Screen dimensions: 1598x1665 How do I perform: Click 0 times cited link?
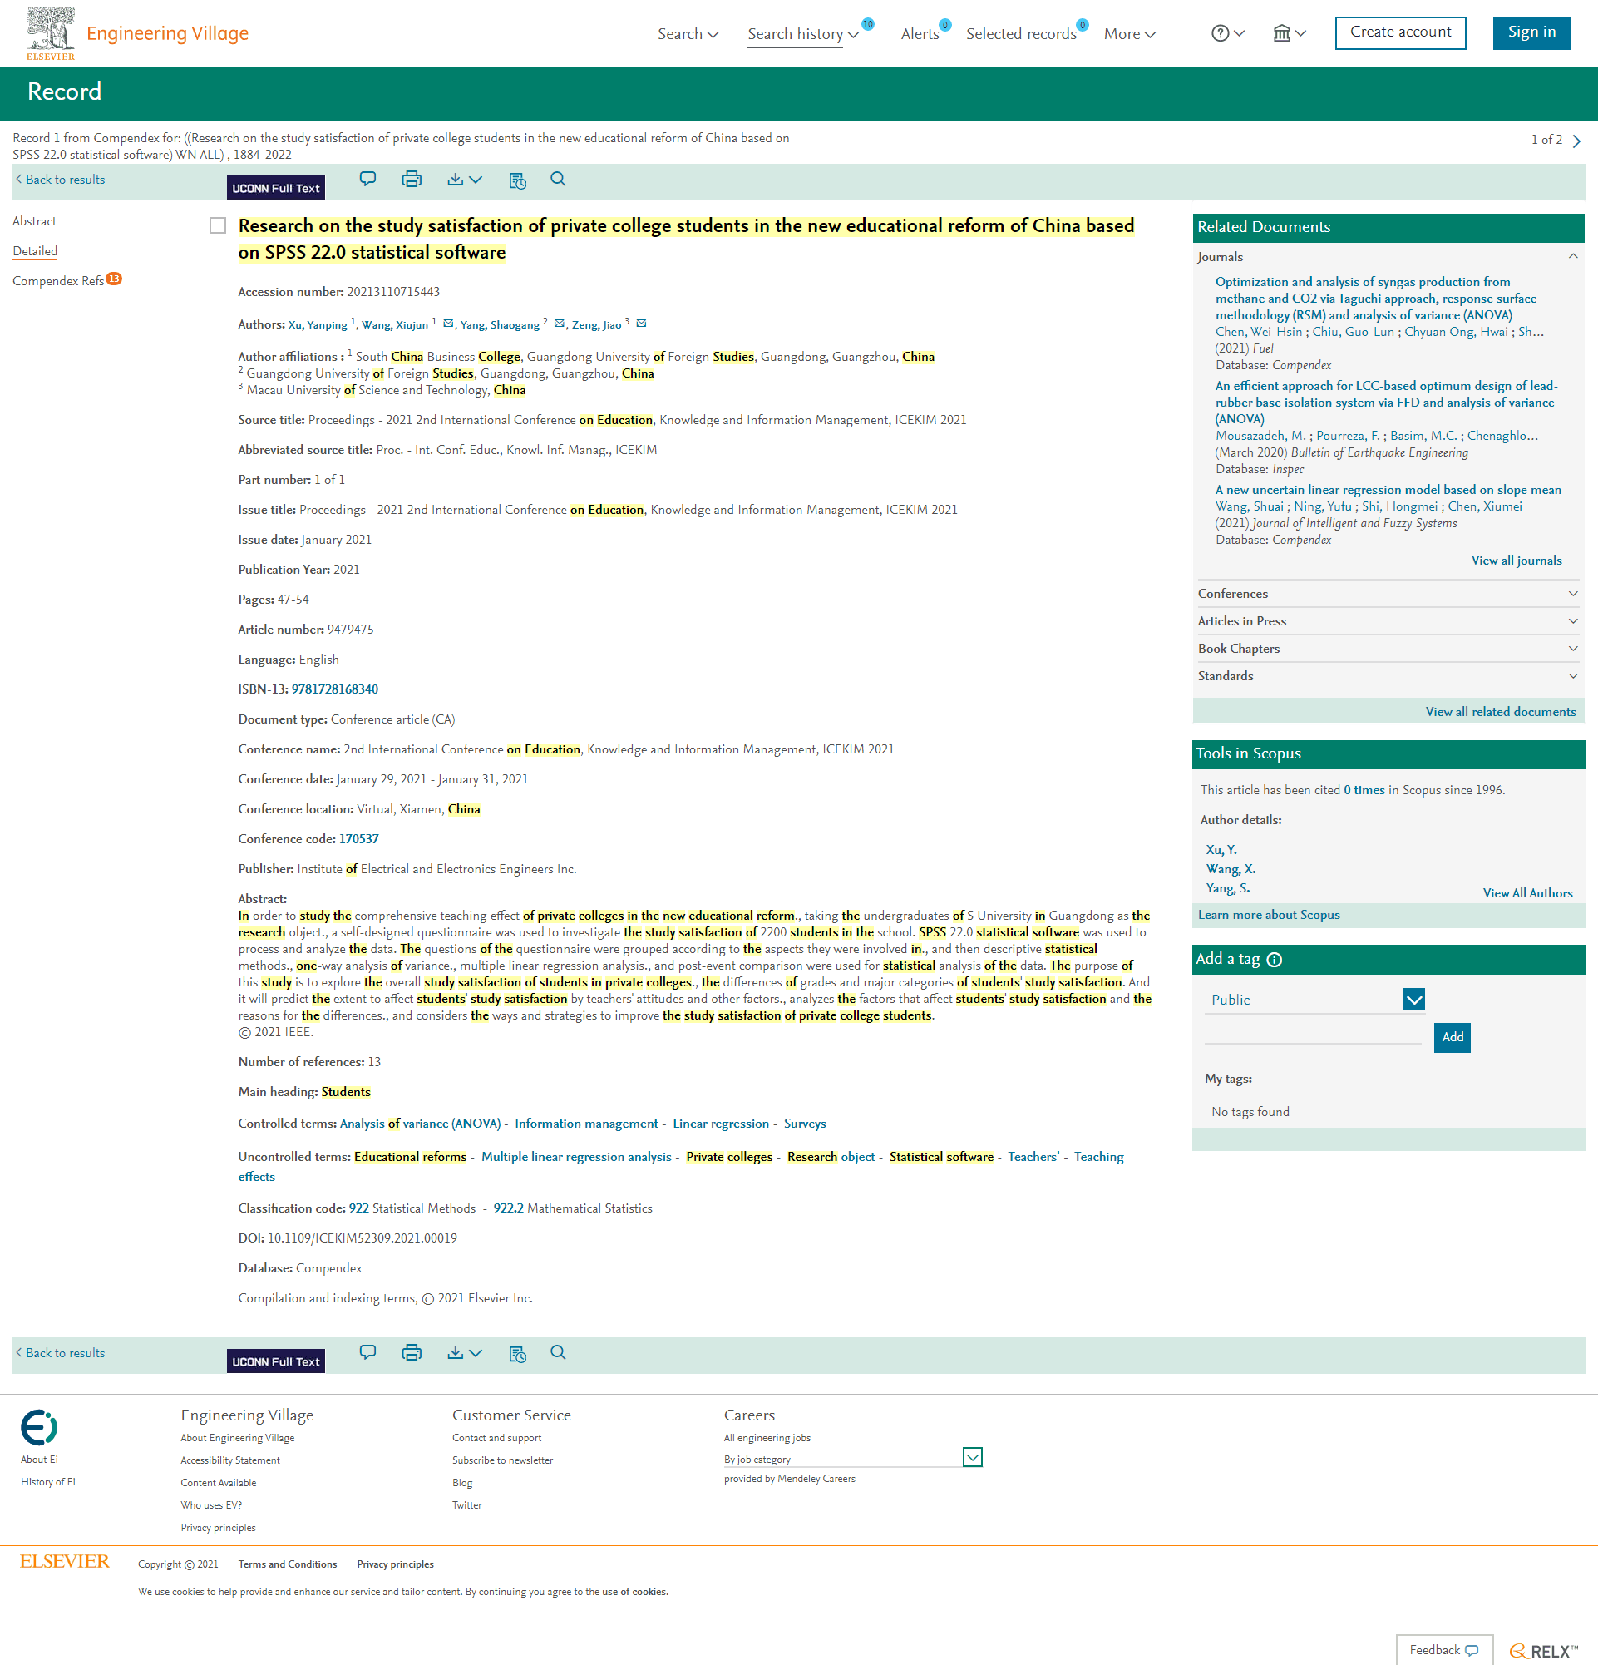(x=1364, y=790)
